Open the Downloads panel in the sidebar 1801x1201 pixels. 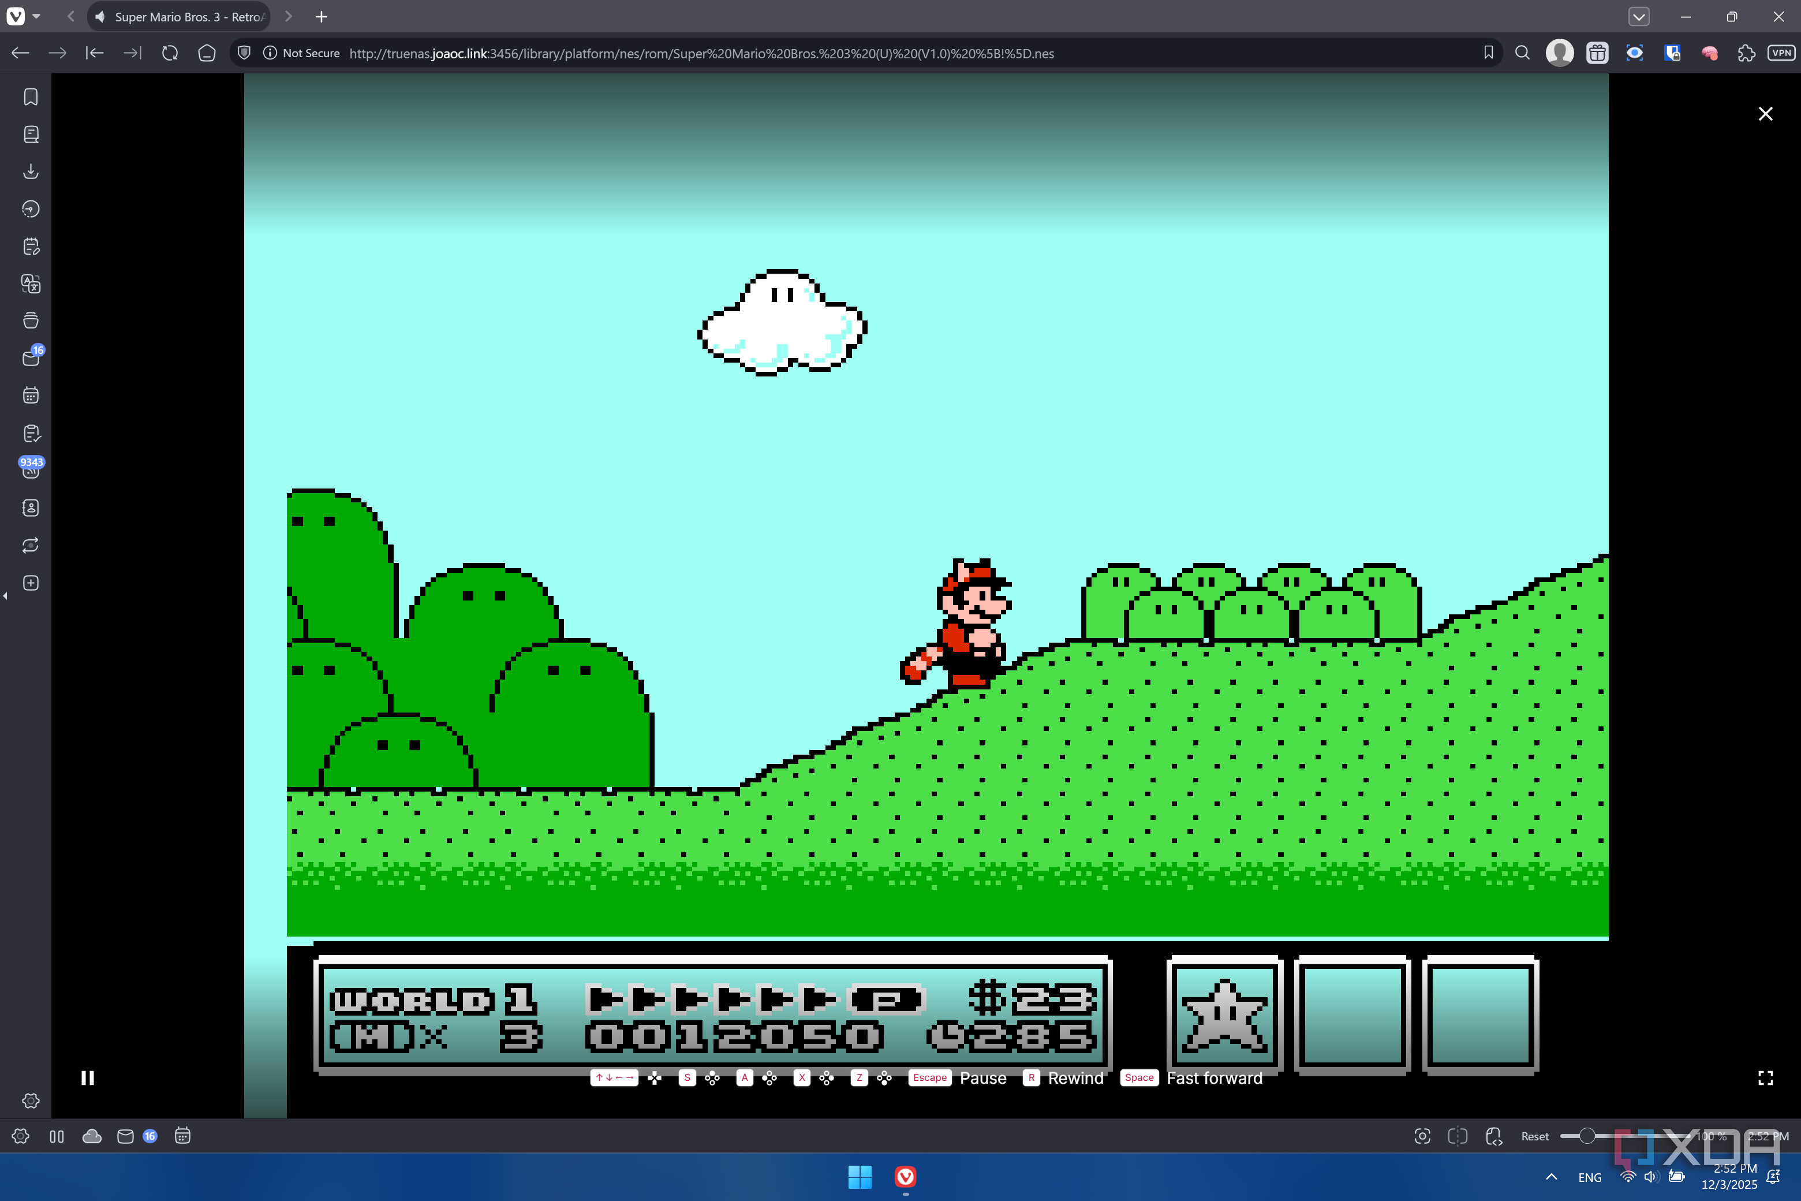pos(31,171)
